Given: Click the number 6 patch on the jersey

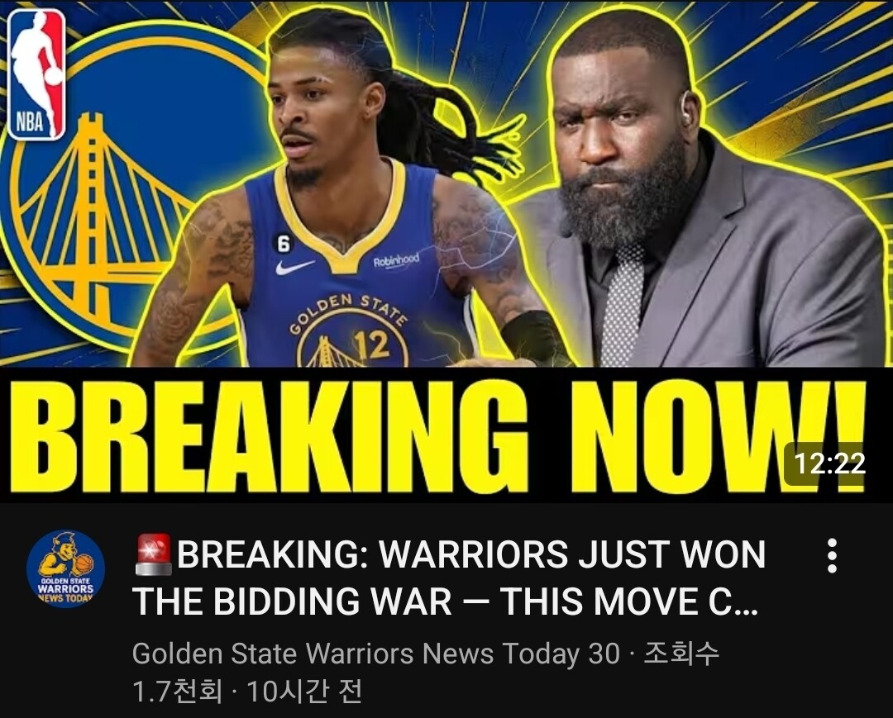Looking at the screenshot, I should pos(283,245).
